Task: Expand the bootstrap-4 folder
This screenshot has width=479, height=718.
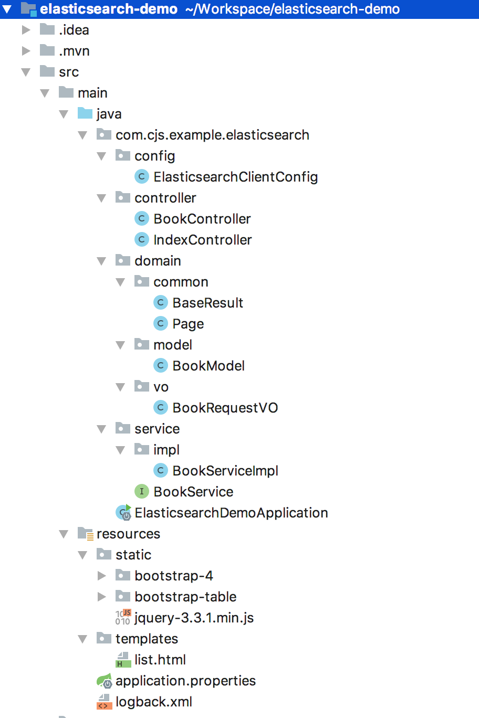Action: tap(102, 576)
